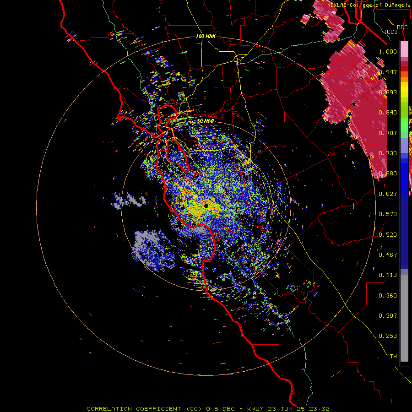Click the 0.413 legend value
This screenshot has width=412, height=412.
click(388, 275)
